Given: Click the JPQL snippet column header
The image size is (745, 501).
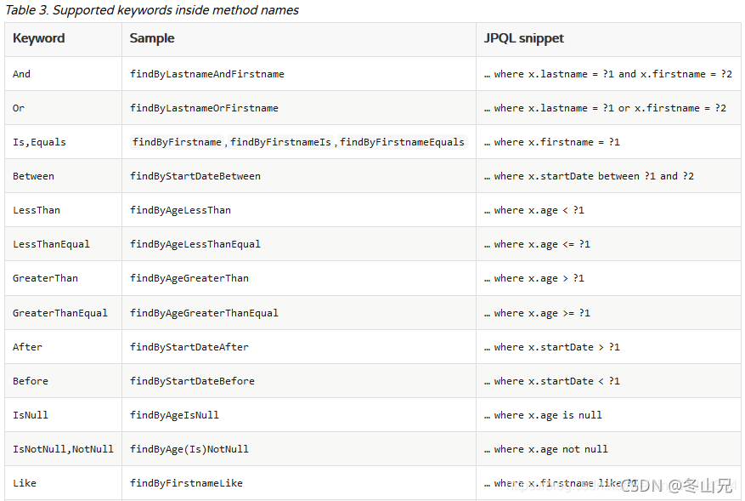Looking at the screenshot, I should (x=523, y=38).
